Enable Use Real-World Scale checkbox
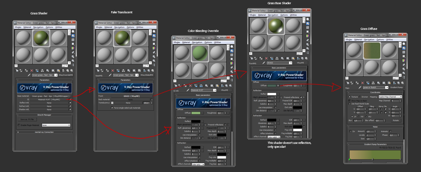421x172 pixels. click(x=349, y=104)
